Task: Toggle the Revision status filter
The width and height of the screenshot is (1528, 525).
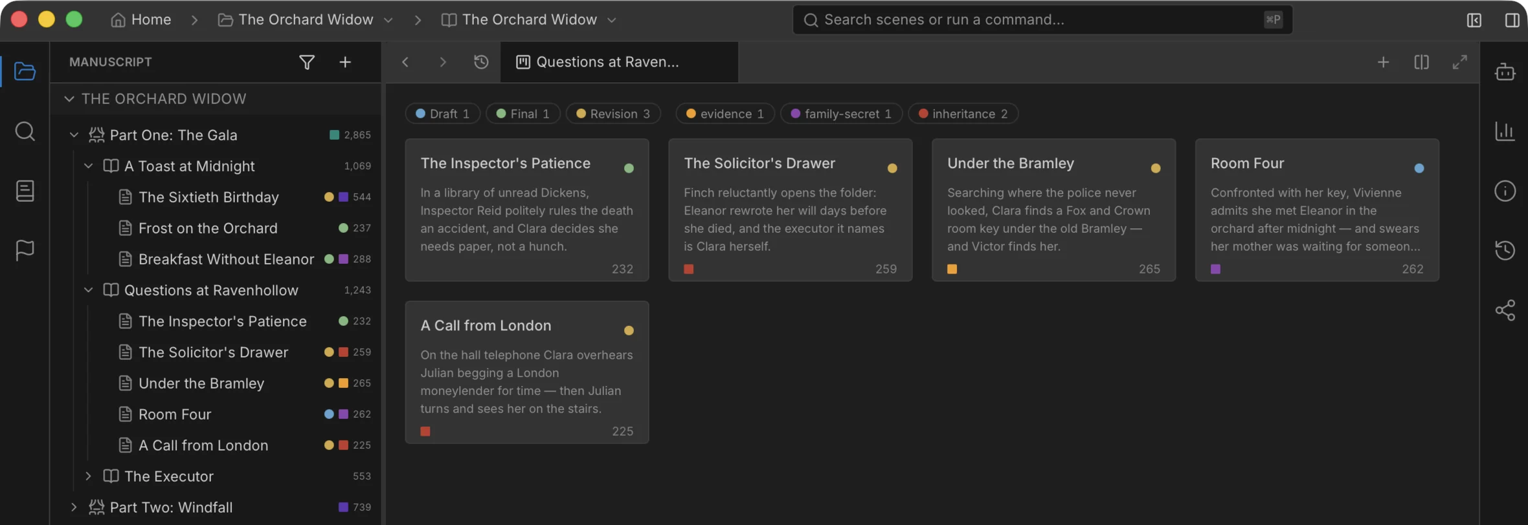Action: (x=613, y=114)
